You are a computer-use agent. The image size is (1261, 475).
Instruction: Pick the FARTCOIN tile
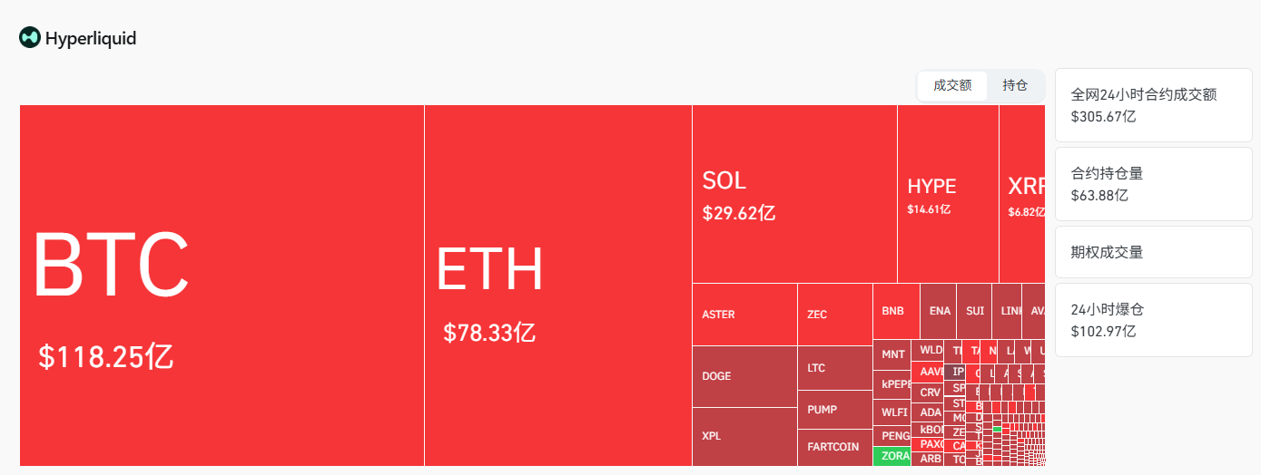[834, 447]
